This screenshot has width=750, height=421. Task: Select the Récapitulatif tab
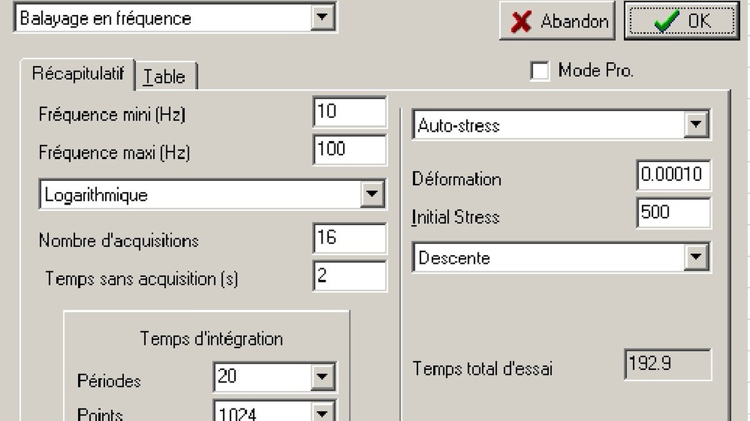pos(78,74)
